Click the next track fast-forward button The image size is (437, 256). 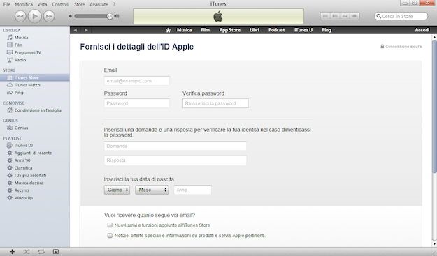[x=49, y=16]
